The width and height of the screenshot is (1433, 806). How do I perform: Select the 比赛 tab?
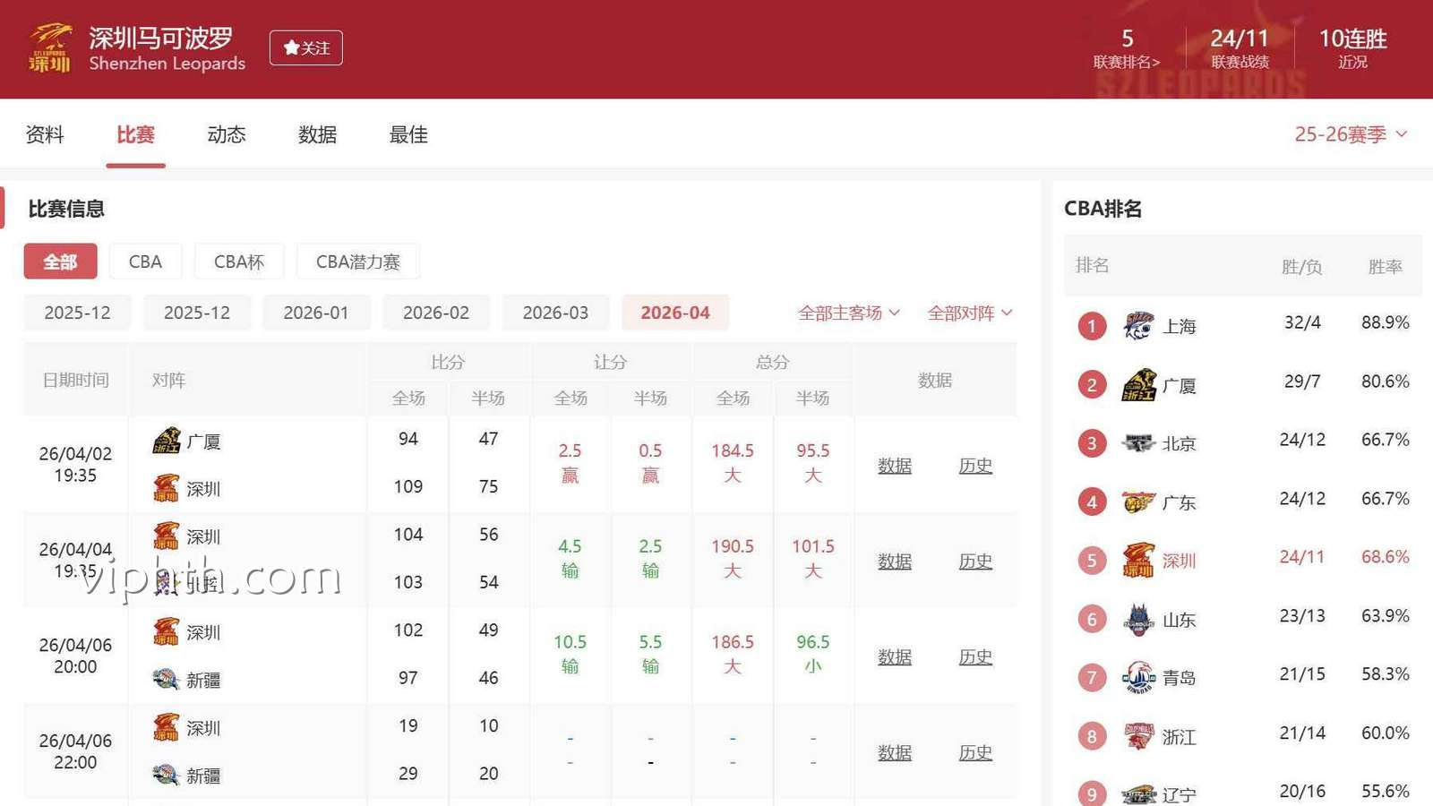[135, 134]
